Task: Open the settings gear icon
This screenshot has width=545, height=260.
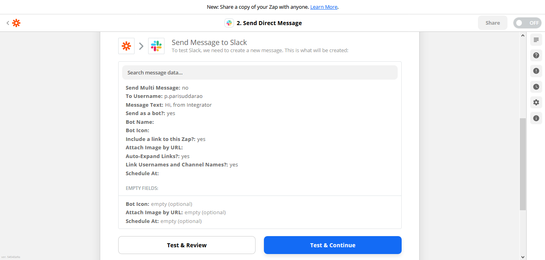Action: coord(536,102)
